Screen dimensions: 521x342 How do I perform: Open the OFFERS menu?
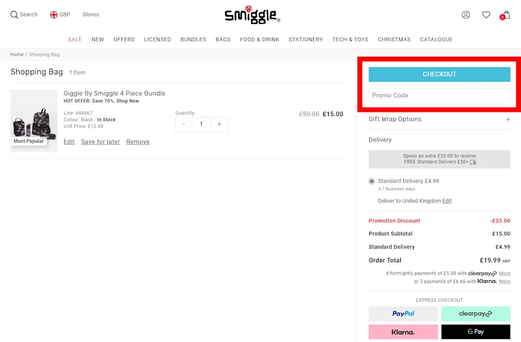(124, 40)
